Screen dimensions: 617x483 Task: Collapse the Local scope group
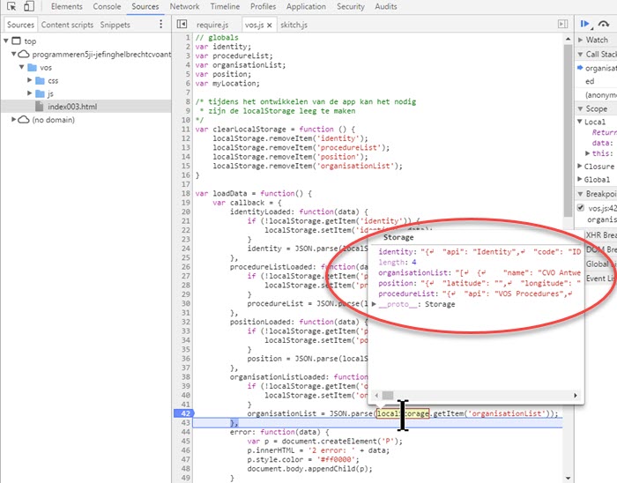coord(580,122)
